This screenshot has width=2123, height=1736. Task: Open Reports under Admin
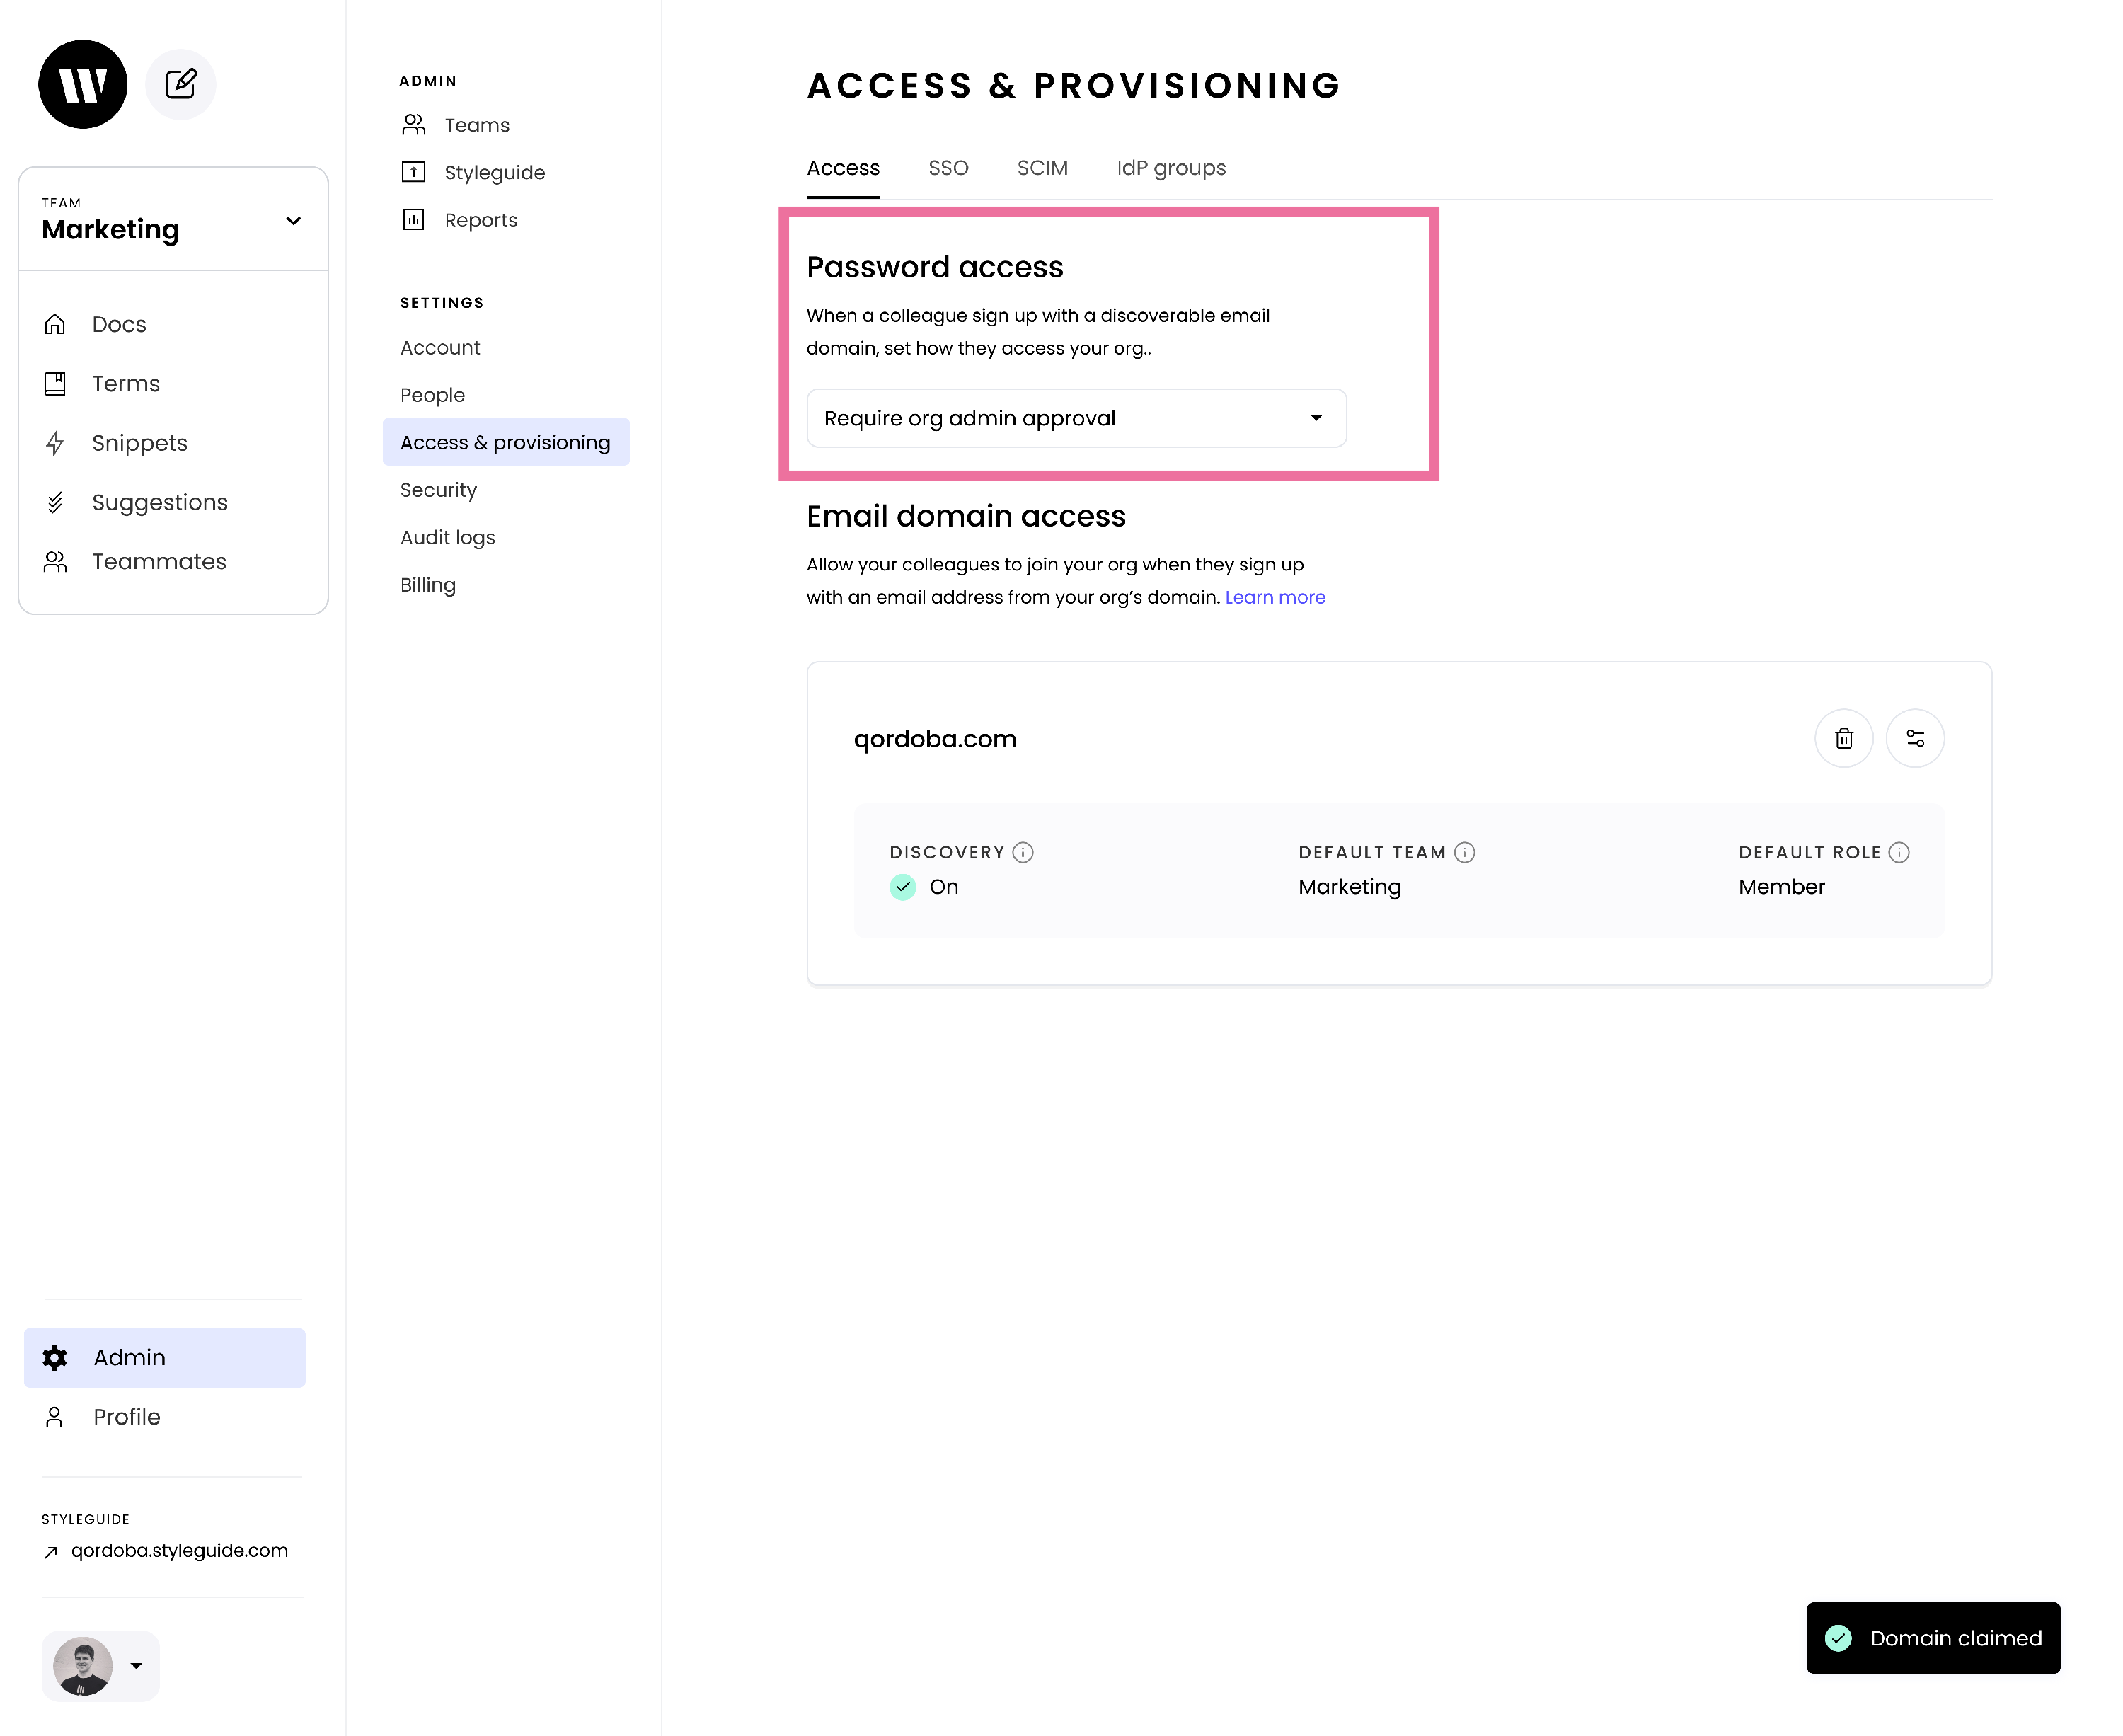pos(481,220)
